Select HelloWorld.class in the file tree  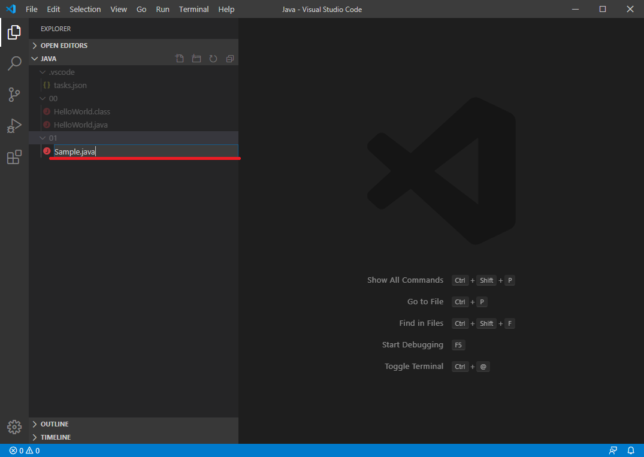(134, 111)
